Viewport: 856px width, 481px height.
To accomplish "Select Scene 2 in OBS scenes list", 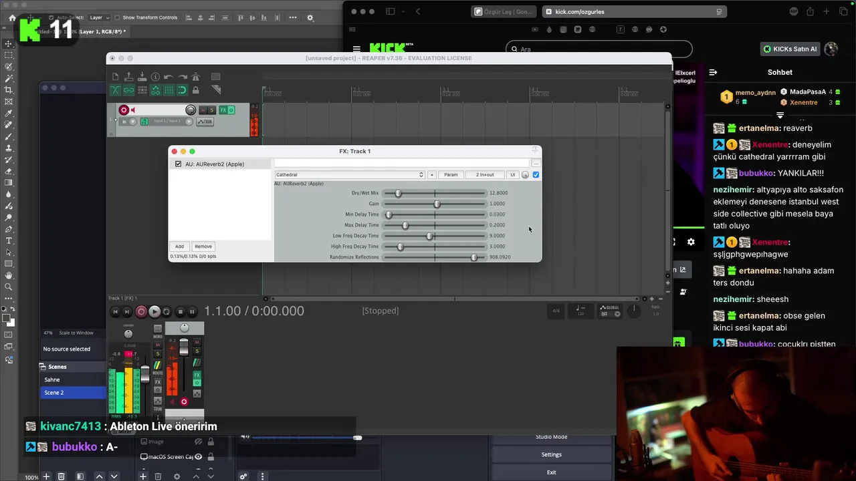I will coord(72,393).
